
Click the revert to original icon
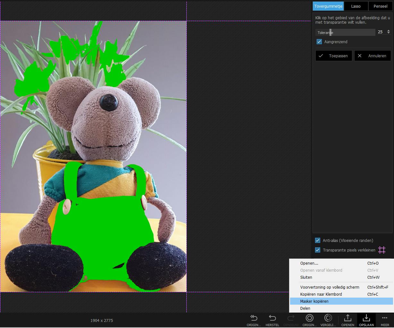253,318
